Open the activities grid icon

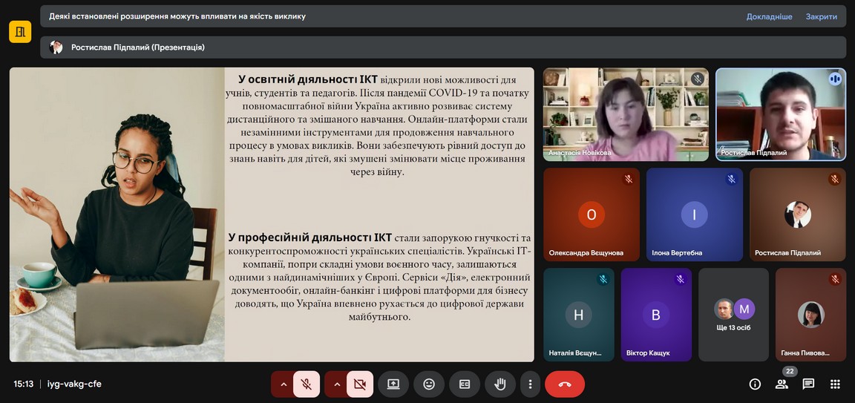pyautogui.click(x=835, y=384)
